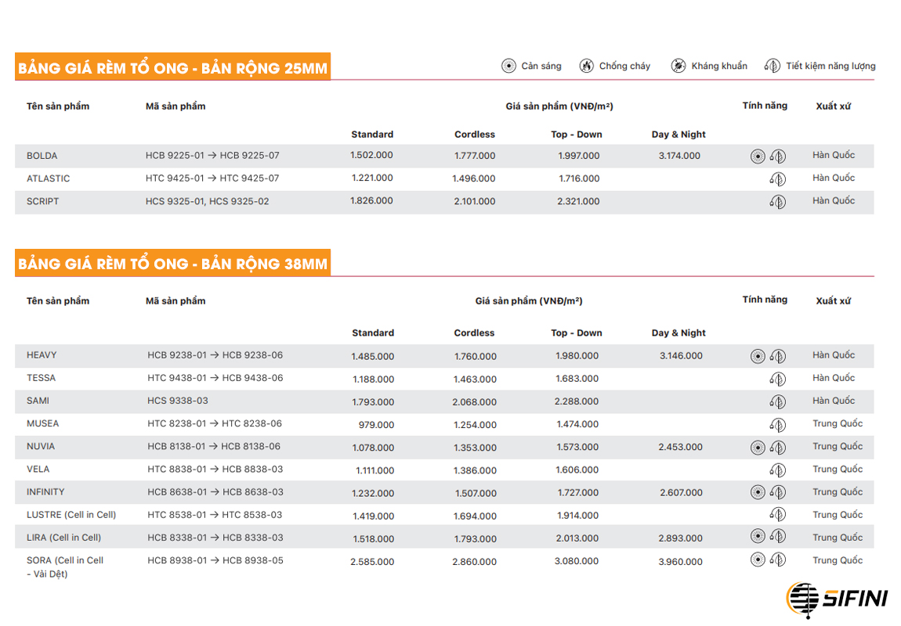Select the 25MM table orange heading
Image resolution: width=901 pixels, height=626 pixels.
click(173, 67)
